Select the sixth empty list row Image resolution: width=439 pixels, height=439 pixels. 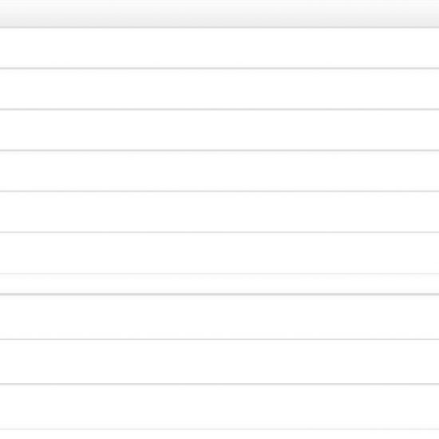coord(219,253)
